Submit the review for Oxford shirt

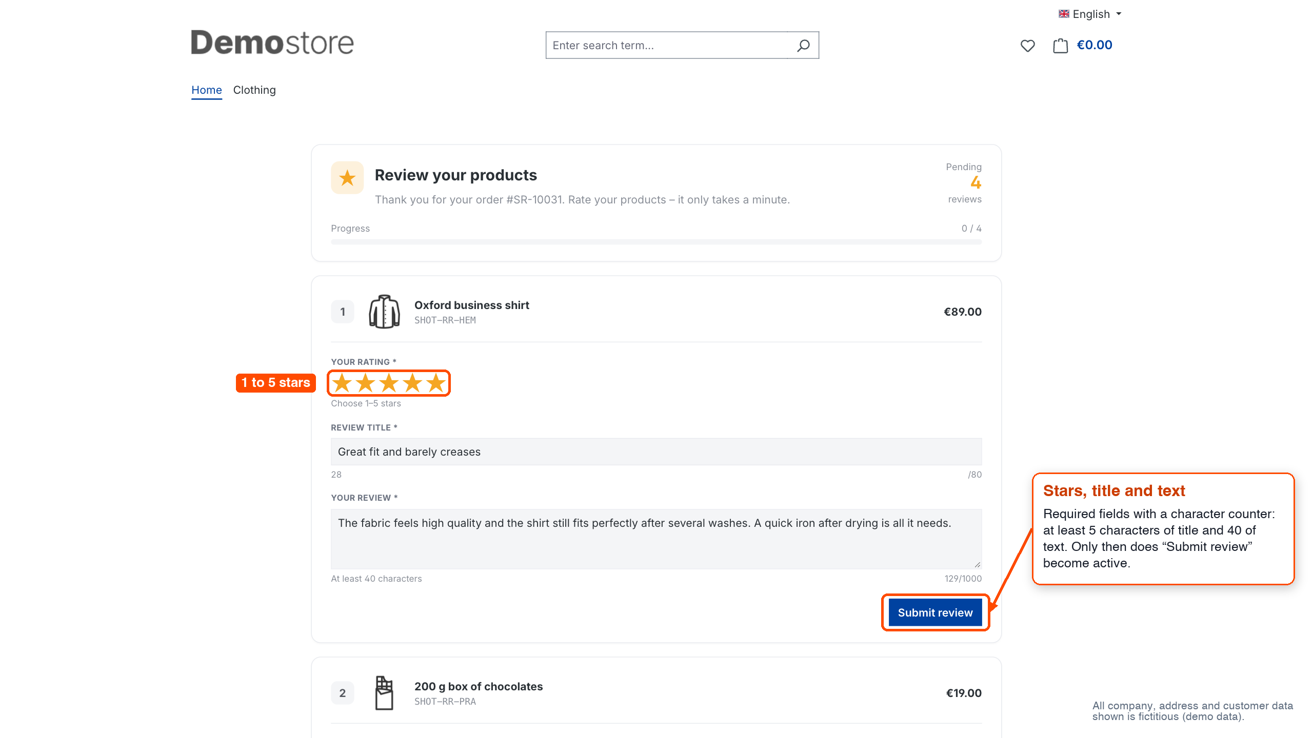935,612
